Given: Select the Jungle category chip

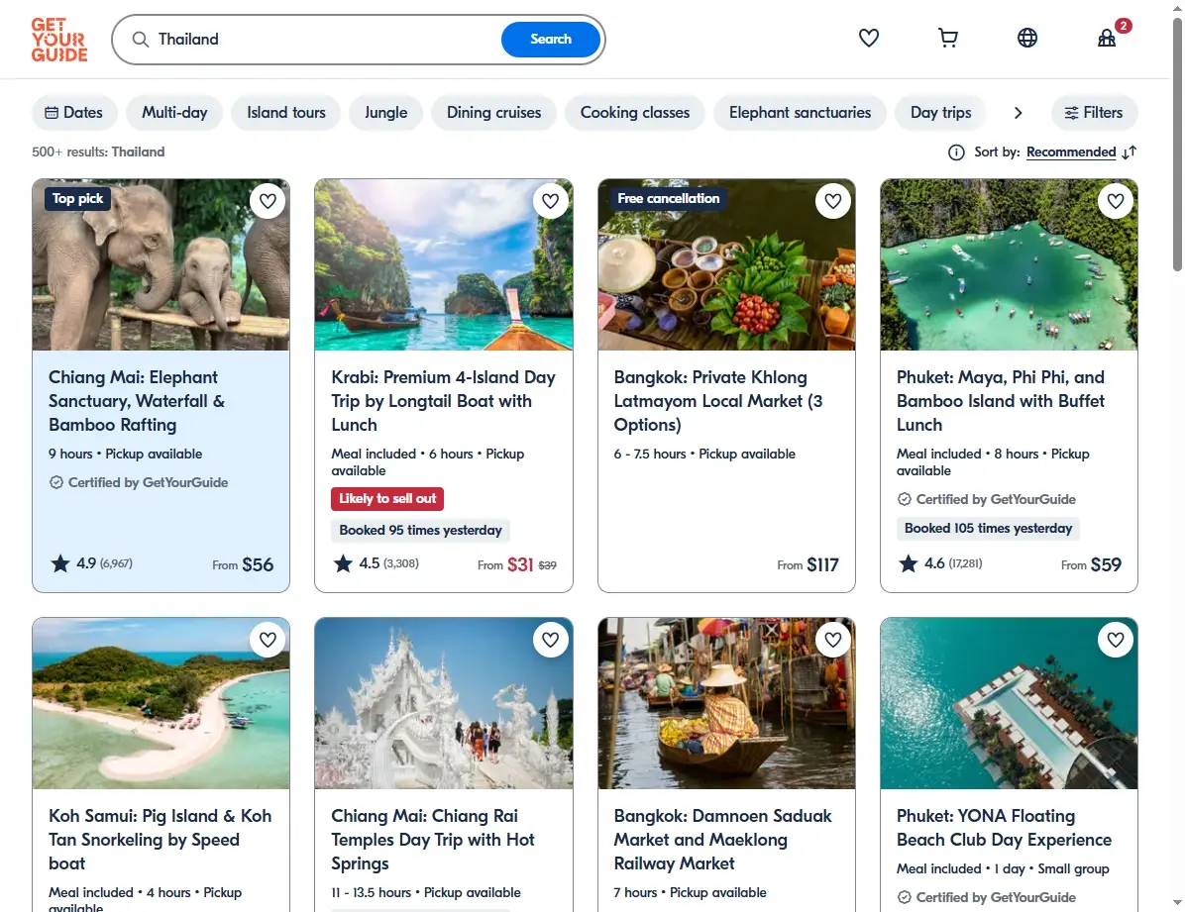Looking at the screenshot, I should [386, 113].
